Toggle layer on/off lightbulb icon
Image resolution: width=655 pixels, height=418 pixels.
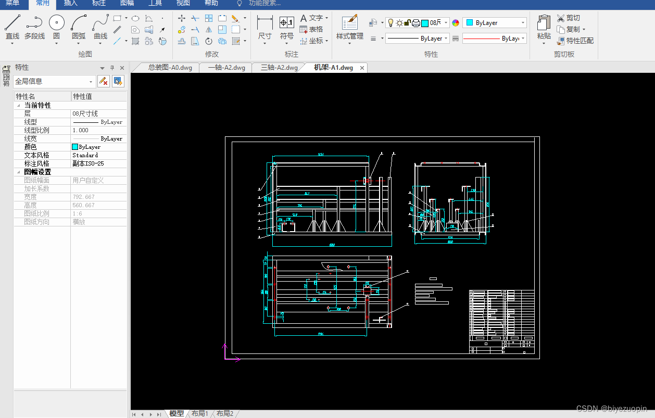click(x=391, y=23)
